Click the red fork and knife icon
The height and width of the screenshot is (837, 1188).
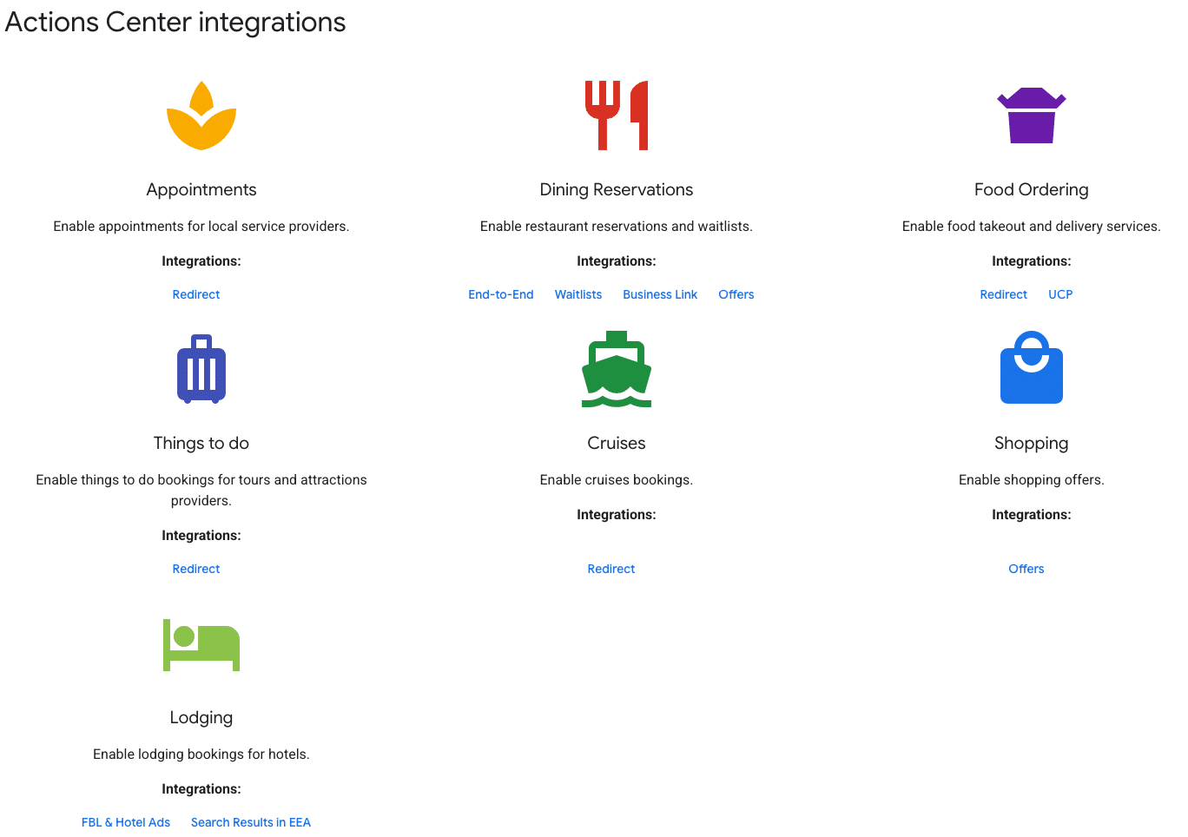617,115
